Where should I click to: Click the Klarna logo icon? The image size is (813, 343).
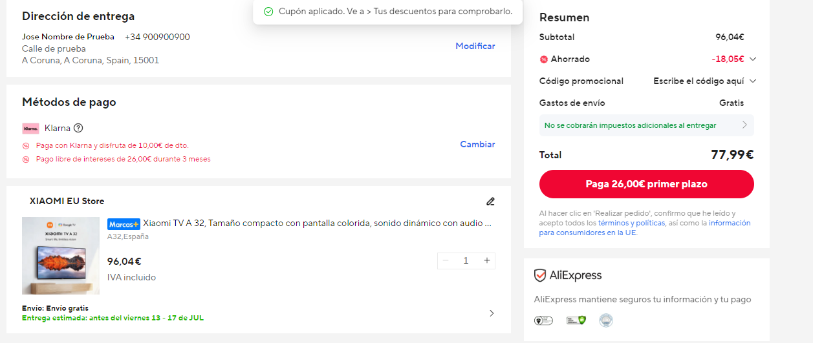point(30,129)
